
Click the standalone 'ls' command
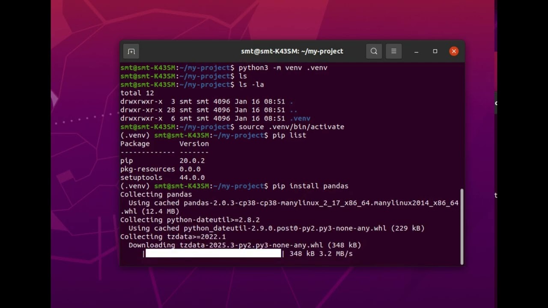[243, 76]
